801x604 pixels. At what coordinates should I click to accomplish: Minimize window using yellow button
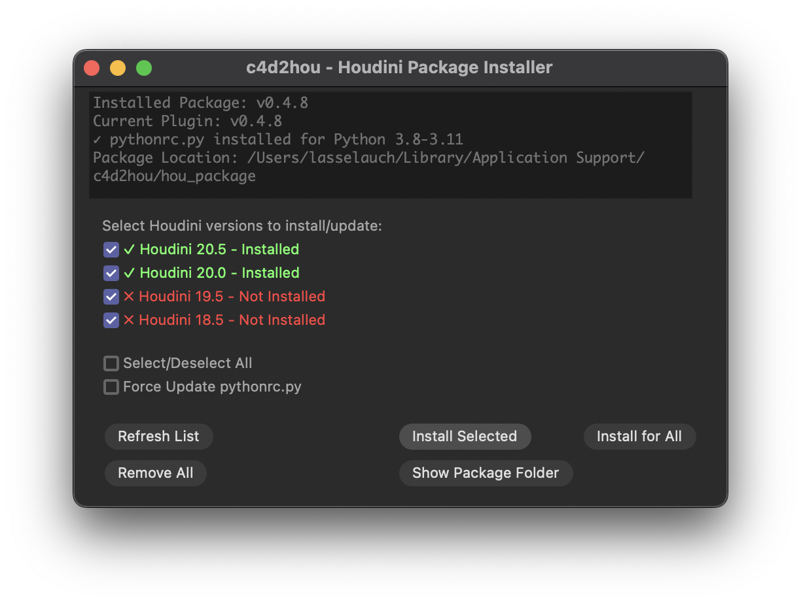[118, 68]
